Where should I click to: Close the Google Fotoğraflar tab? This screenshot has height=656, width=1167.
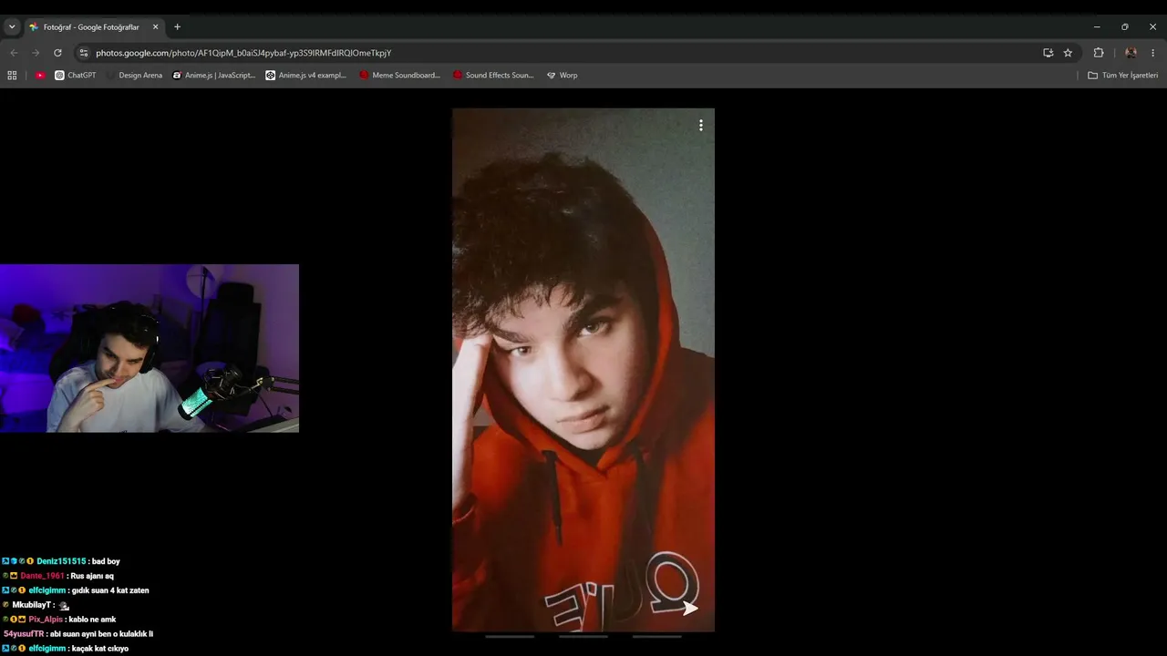[x=155, y=27]
